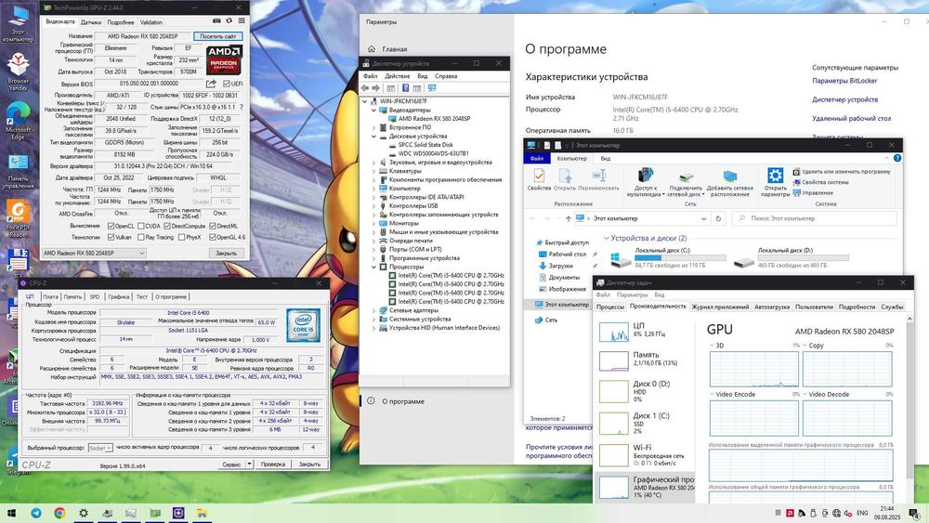
Task: Click Главная in Settings sidebar
Action: click(x=395, y=49)
